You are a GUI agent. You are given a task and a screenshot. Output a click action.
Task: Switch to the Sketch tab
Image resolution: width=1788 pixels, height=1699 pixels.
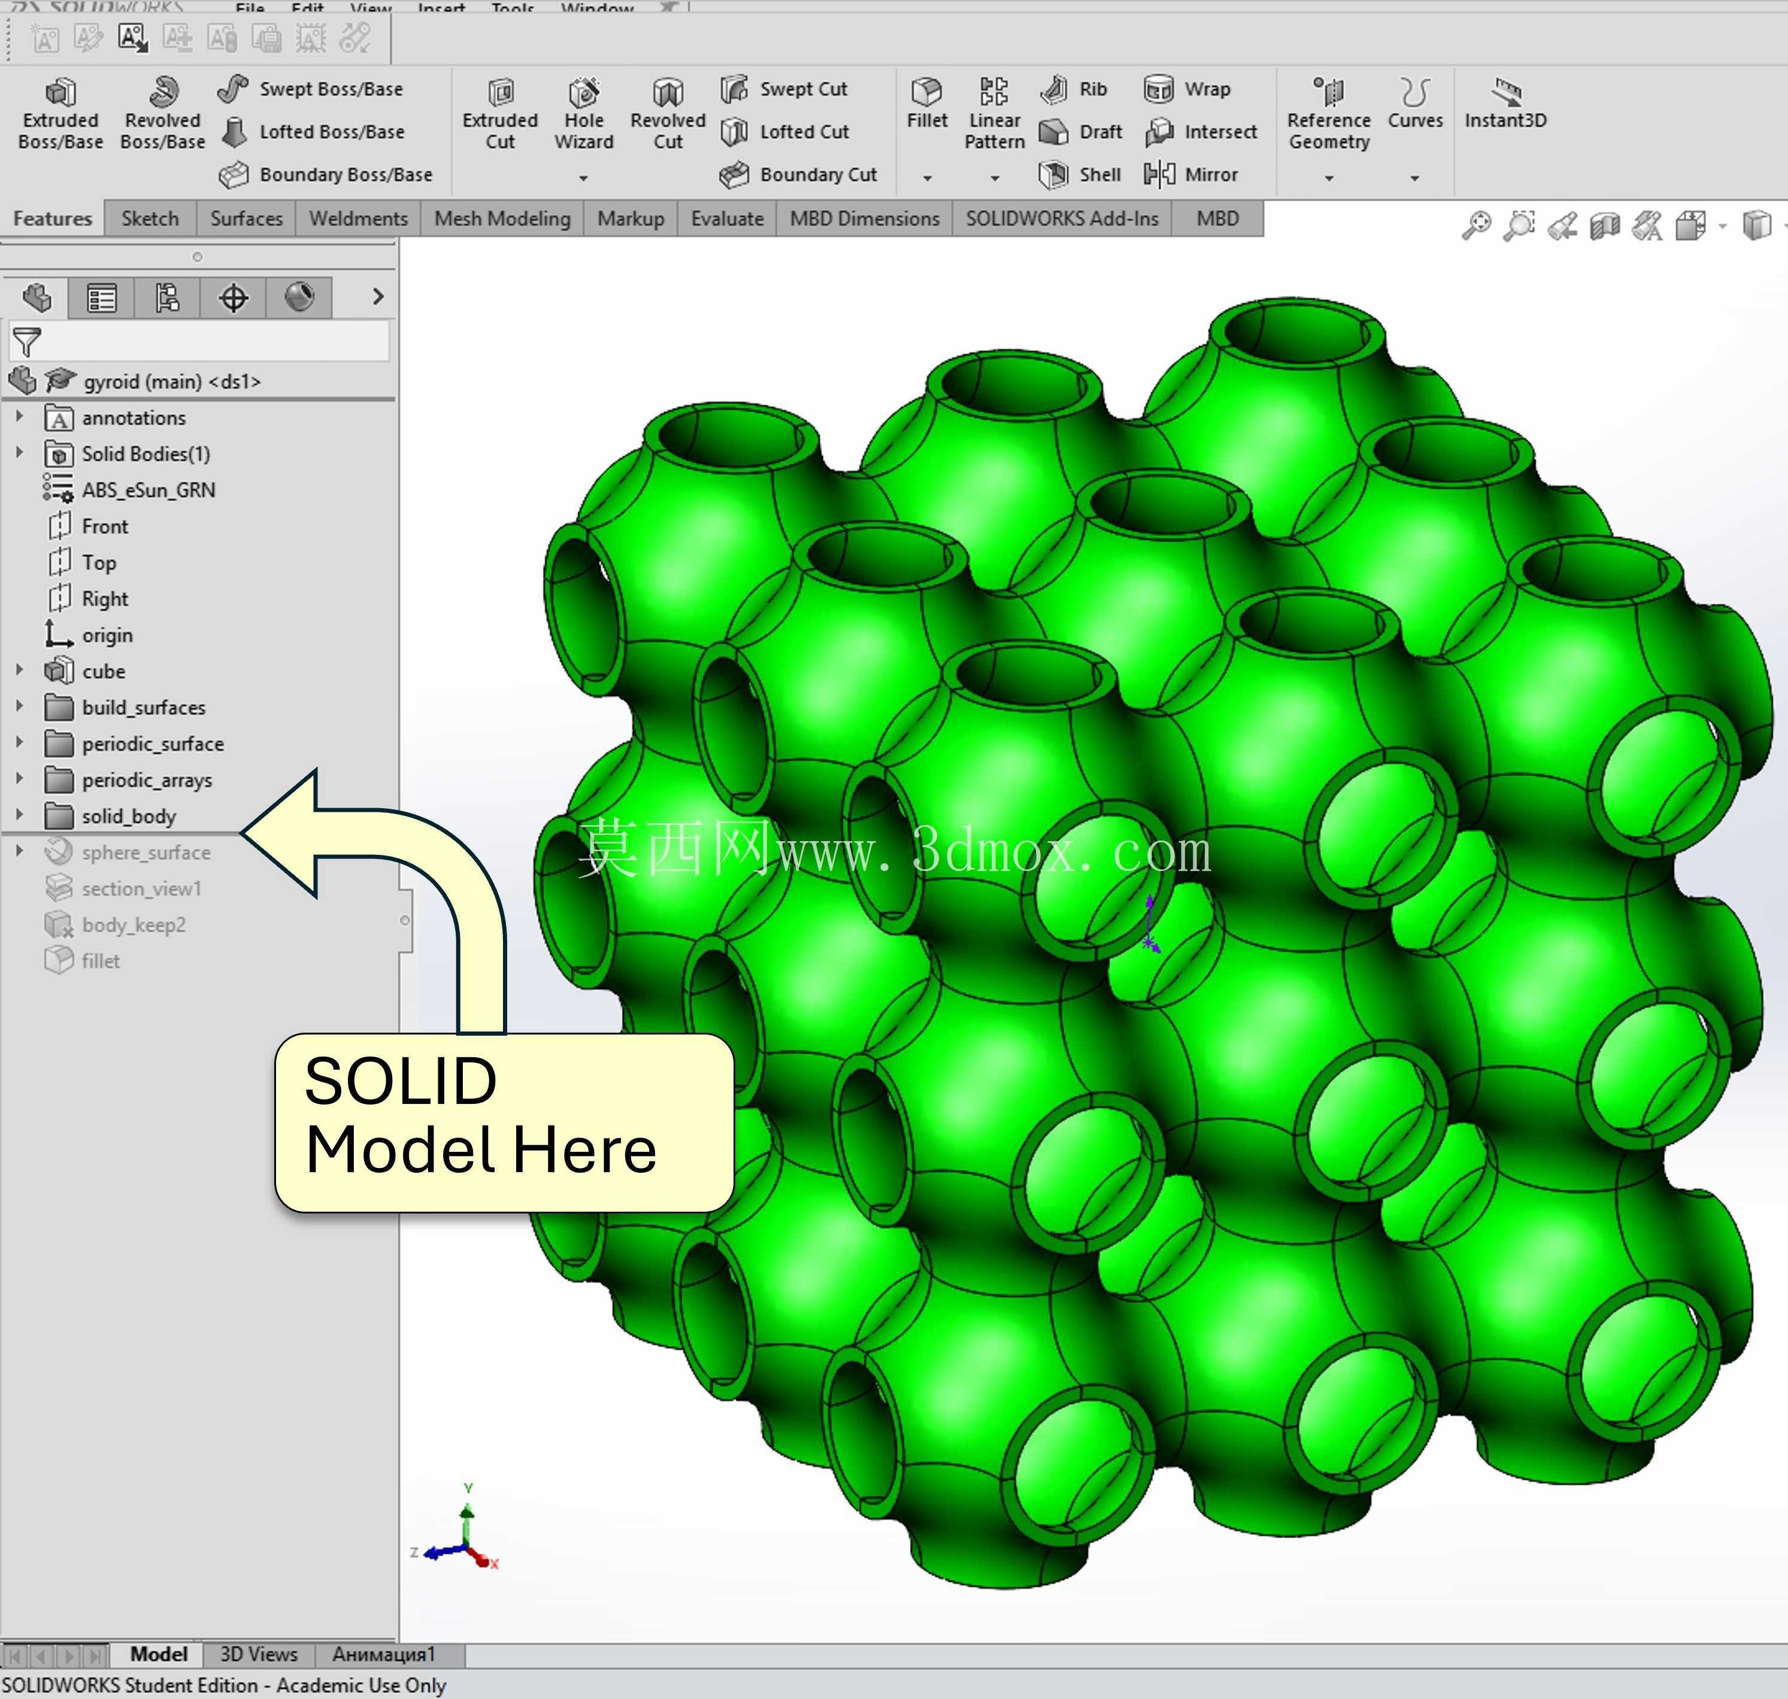tap(150, 219)
